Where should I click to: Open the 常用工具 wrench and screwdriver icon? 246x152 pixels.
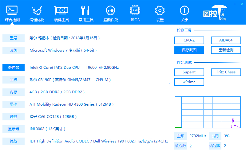(86, 10)
